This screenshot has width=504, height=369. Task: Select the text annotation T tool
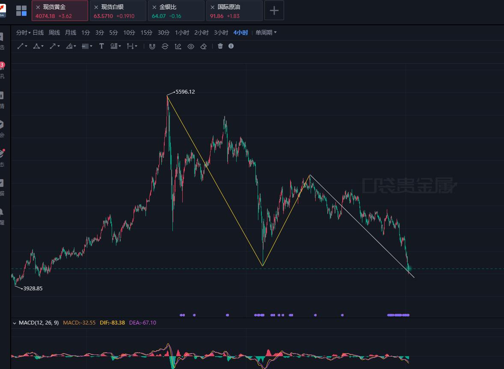(x=101, y=46)
